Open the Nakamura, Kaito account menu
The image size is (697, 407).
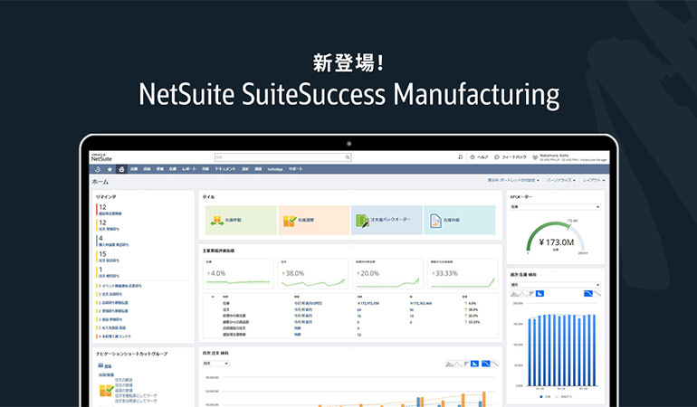[573, 157]
